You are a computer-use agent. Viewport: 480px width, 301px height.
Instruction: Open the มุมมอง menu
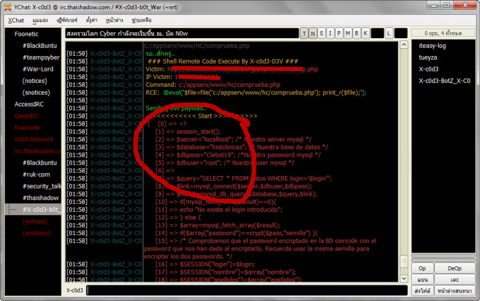point(40,20)
